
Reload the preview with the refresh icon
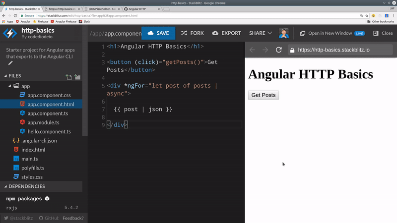point(279,50)
